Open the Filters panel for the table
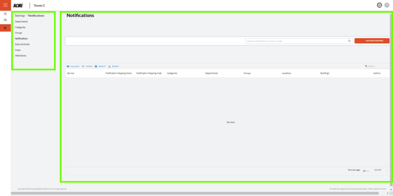 coord(87,66)
